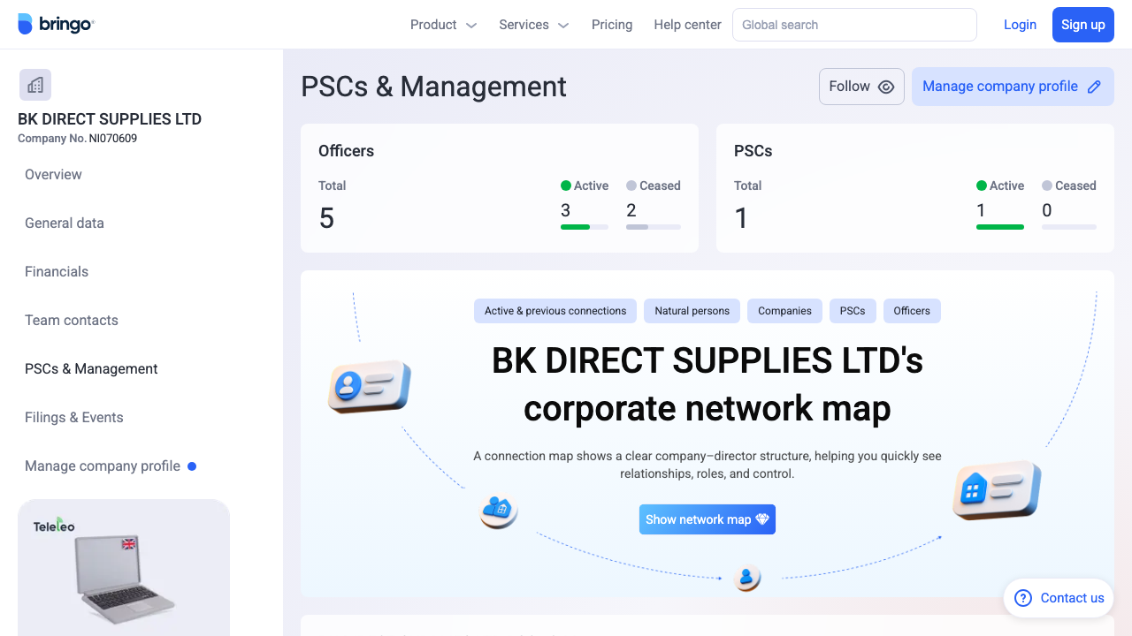The image size is (1132, 636).
Task: Click the pencil icon on Manage company profile
Action: (1095, 87)
